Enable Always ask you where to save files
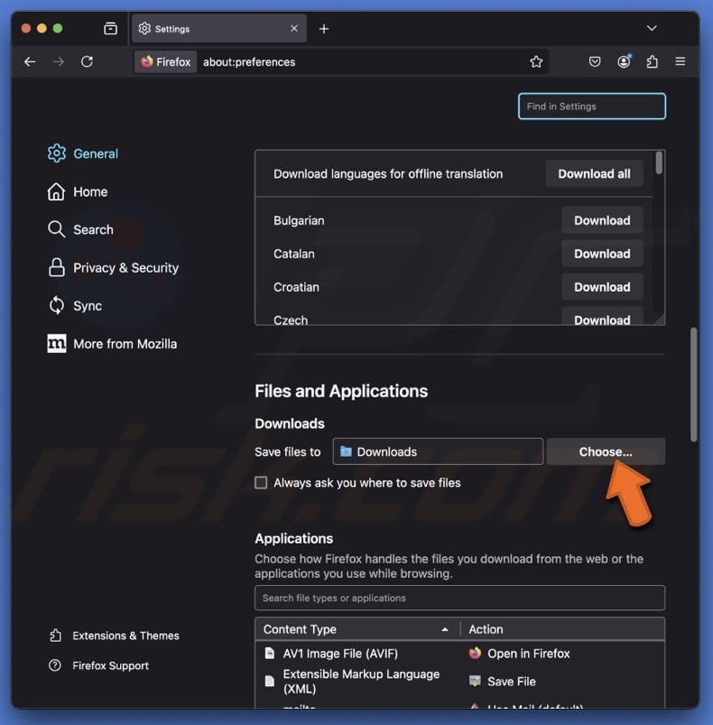The height and width of the screenshot is (725, 713). [261, 483]
